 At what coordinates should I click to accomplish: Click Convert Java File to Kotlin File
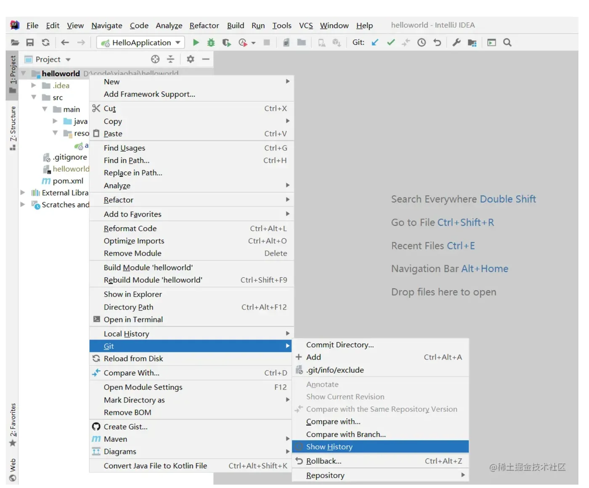coord(191,466)
